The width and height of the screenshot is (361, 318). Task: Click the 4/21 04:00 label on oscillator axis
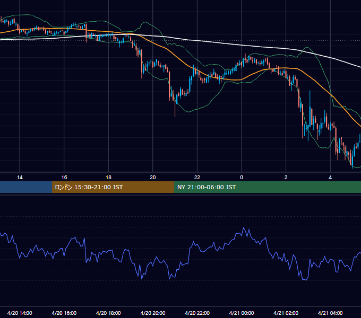coord(330,313)
